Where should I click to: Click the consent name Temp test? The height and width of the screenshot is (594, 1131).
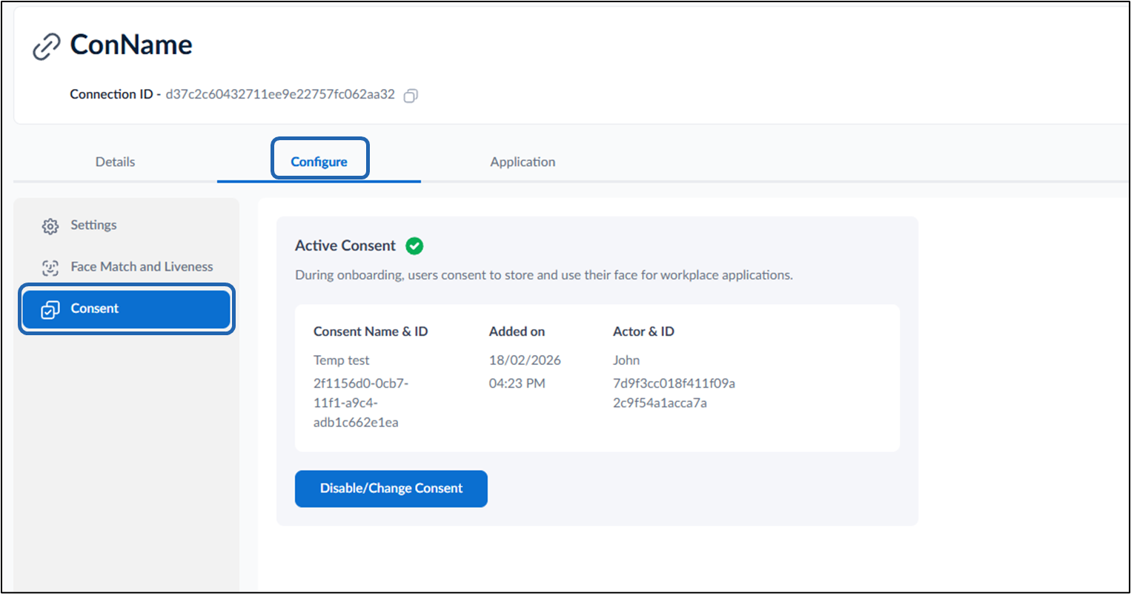pos(341,360)
